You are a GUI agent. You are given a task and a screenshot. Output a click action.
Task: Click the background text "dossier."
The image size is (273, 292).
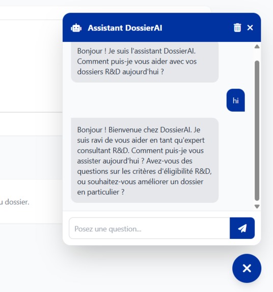click(x=17, y=202)
